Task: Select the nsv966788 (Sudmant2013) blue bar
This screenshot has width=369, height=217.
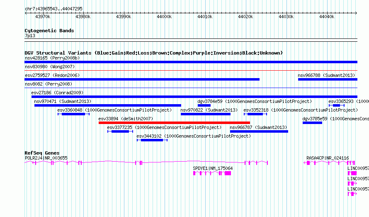Action: click(x=328, y=79)
